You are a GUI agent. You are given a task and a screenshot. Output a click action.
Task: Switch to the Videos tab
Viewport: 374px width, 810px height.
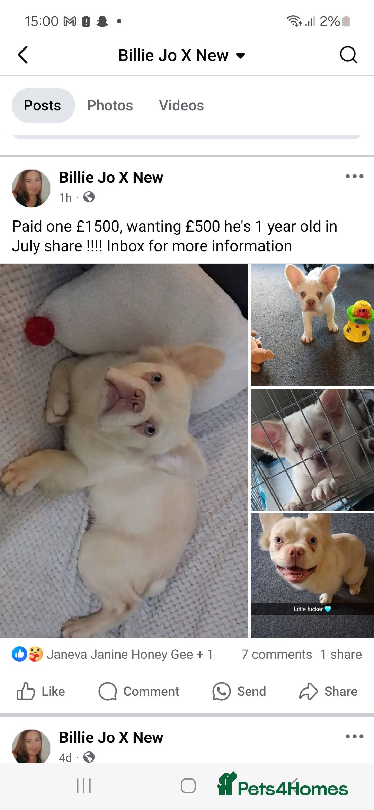181,105
